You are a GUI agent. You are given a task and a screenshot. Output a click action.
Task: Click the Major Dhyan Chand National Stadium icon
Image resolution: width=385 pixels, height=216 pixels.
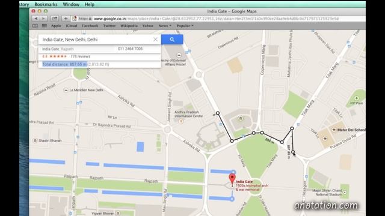345,192
